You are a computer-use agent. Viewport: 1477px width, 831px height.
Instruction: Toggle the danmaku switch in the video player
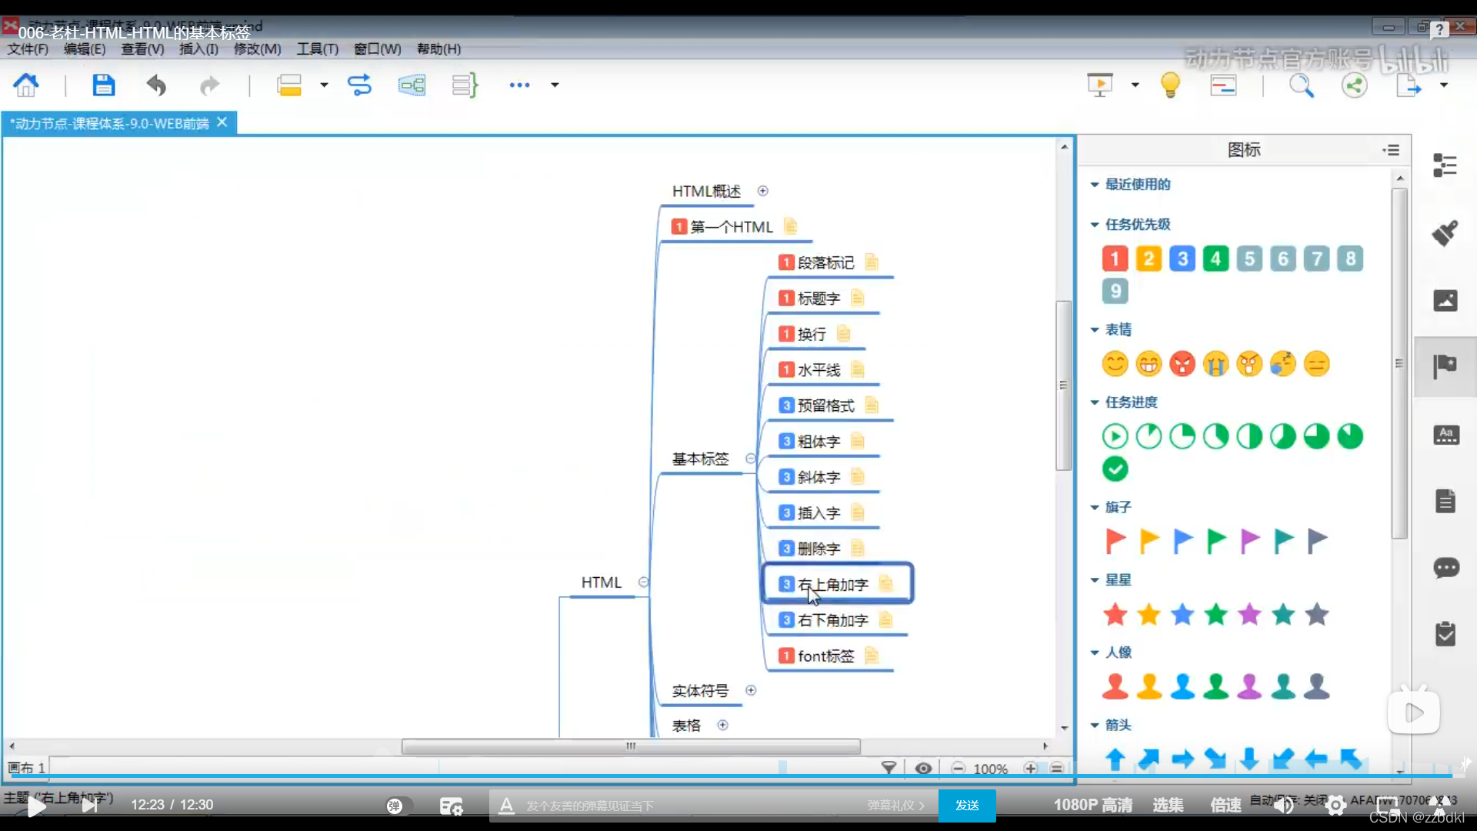click(399, 806)
